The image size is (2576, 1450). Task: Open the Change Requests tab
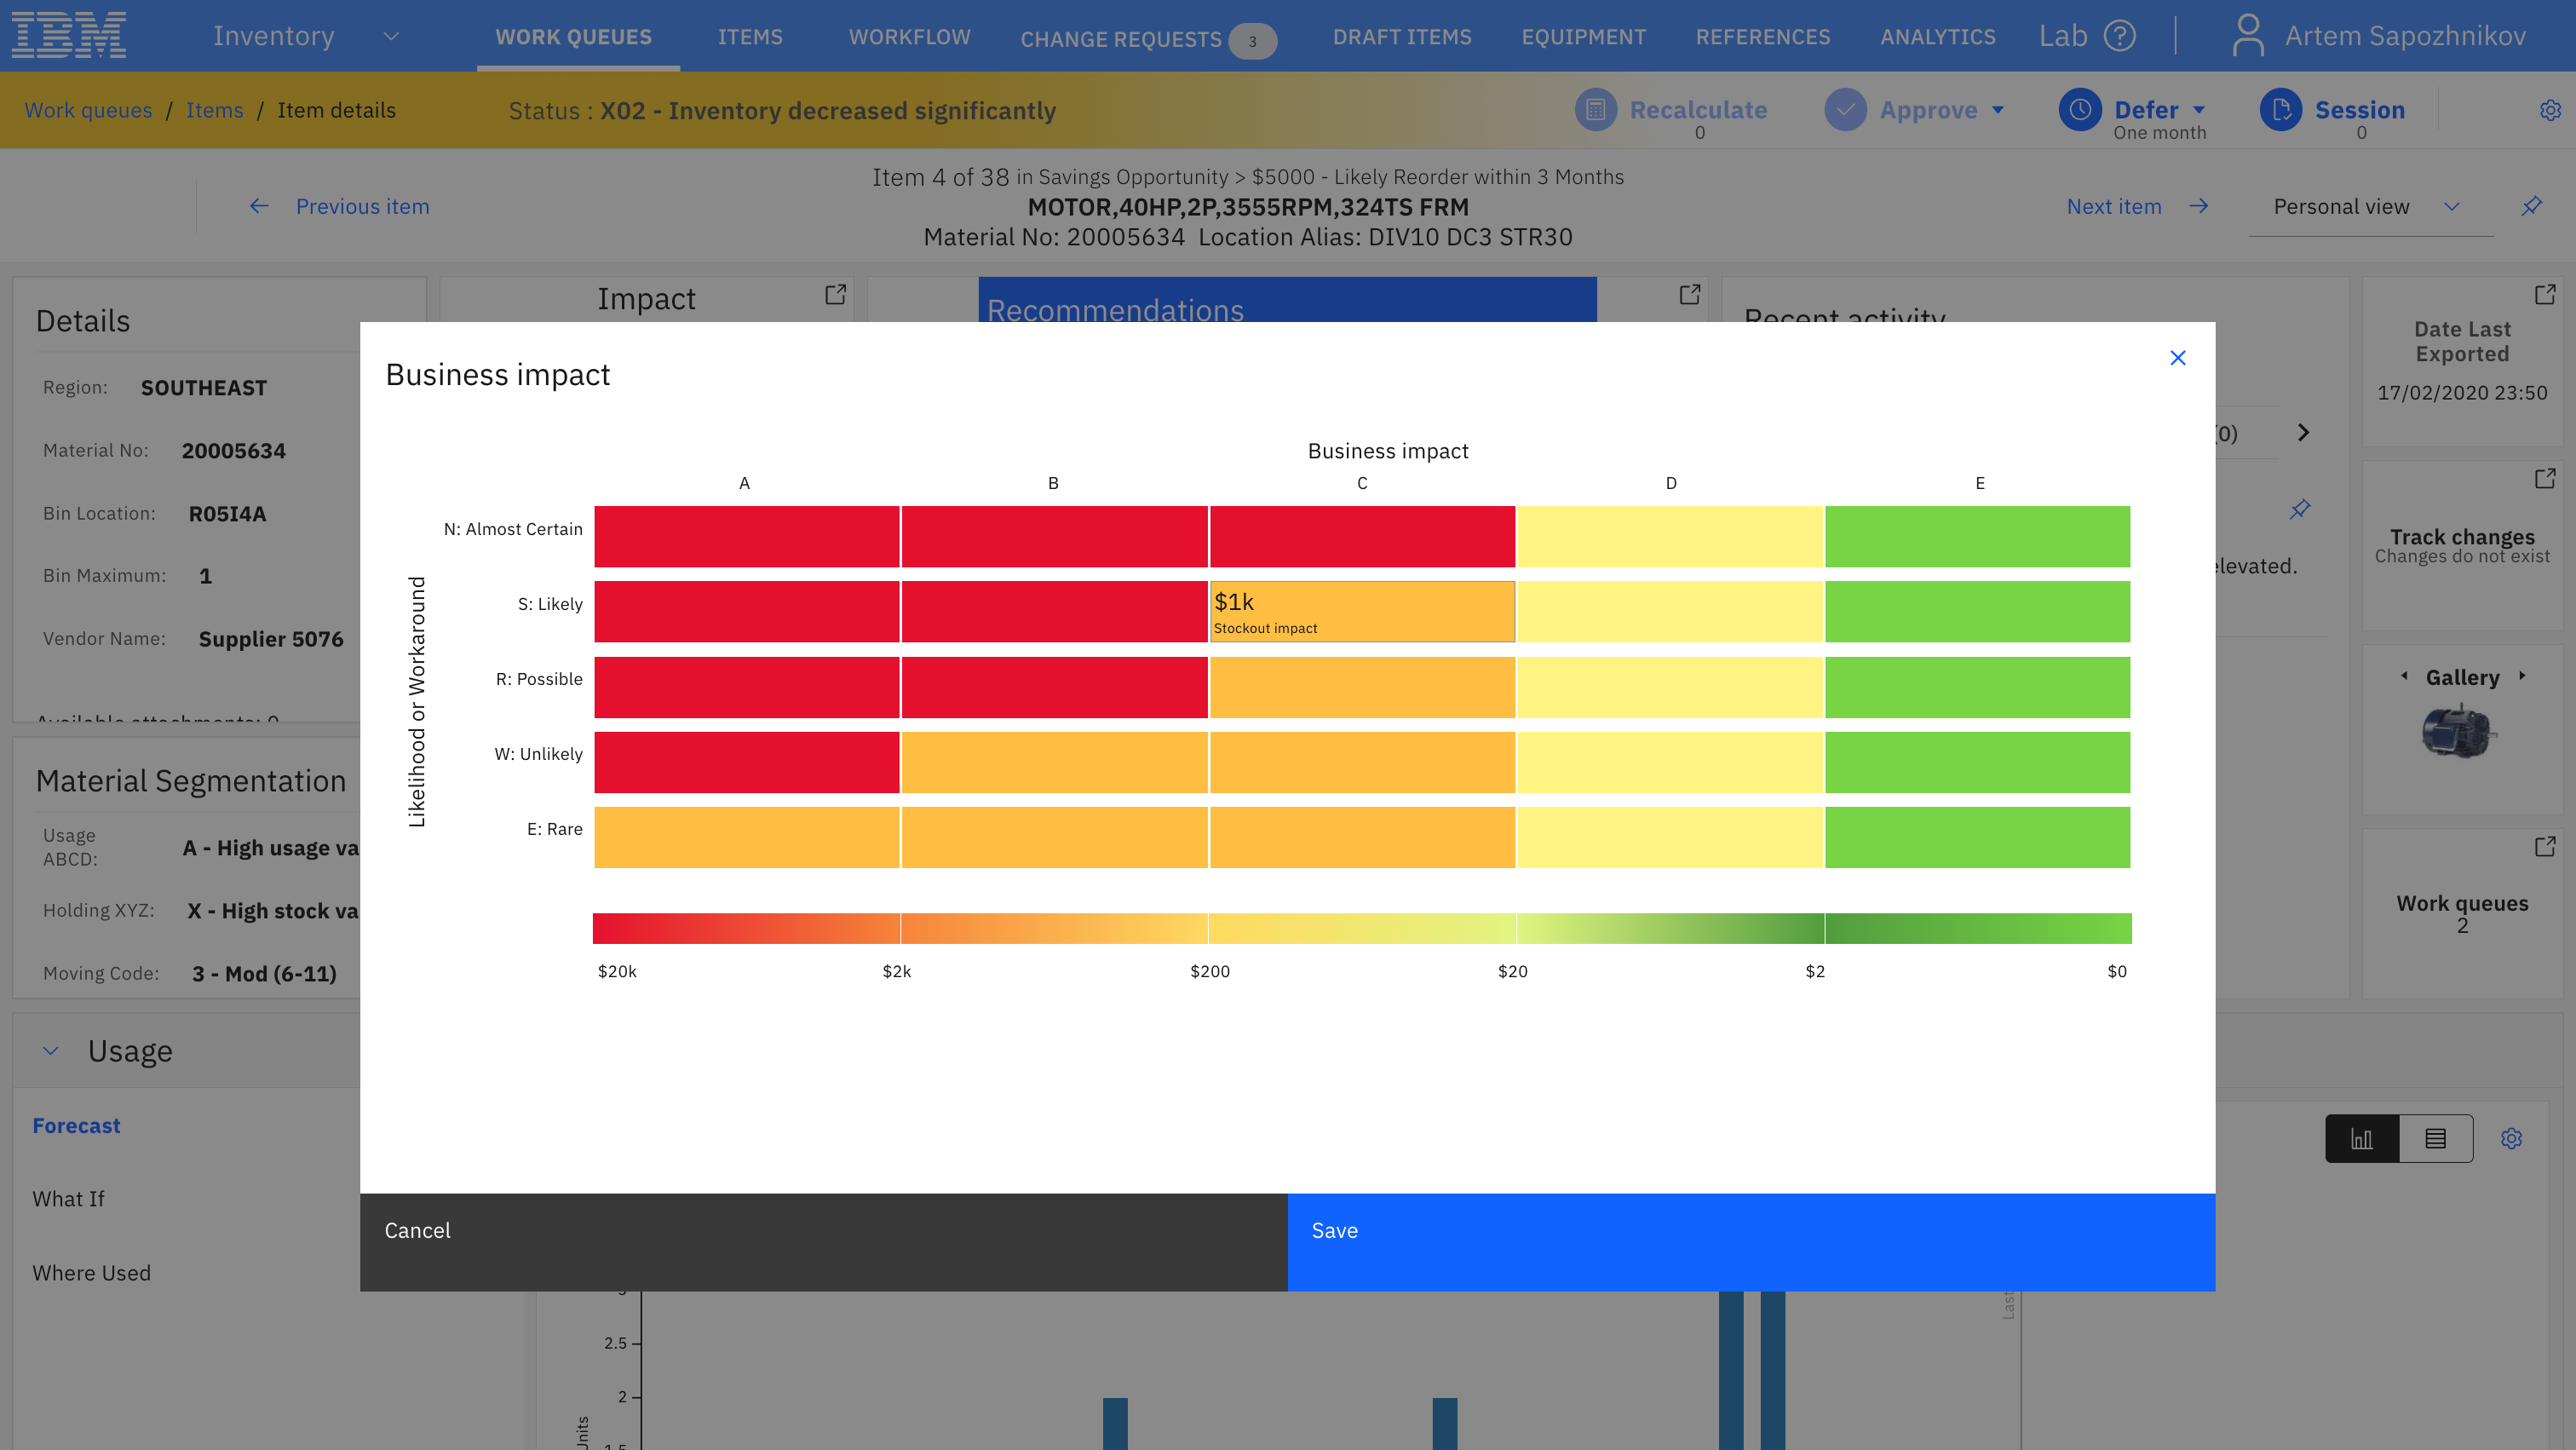point(1121,39)
